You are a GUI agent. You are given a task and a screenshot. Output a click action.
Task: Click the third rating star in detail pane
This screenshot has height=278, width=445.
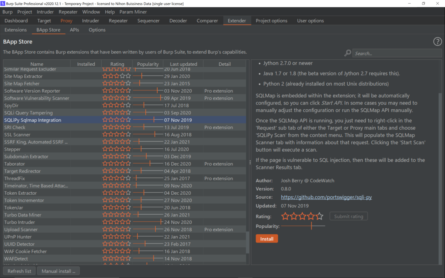[302, 216]
